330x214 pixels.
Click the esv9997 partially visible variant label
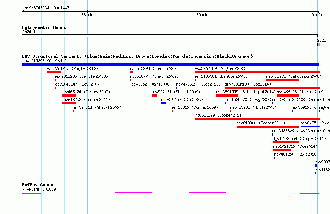322,162
